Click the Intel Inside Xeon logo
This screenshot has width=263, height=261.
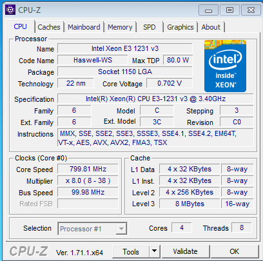(225, 66)
